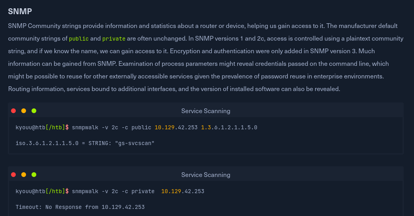Click the highlighted "private" community string
Screen dimensions: 414x216
[114, 39]
